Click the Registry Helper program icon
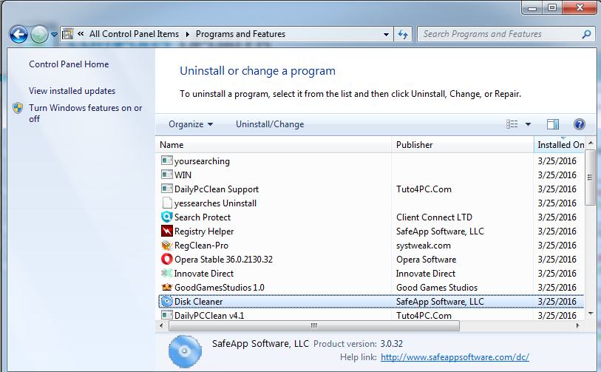 (x=166, y=231)
